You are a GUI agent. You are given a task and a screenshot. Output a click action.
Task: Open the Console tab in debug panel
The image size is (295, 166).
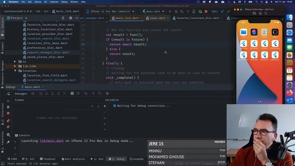pos(23,135)
